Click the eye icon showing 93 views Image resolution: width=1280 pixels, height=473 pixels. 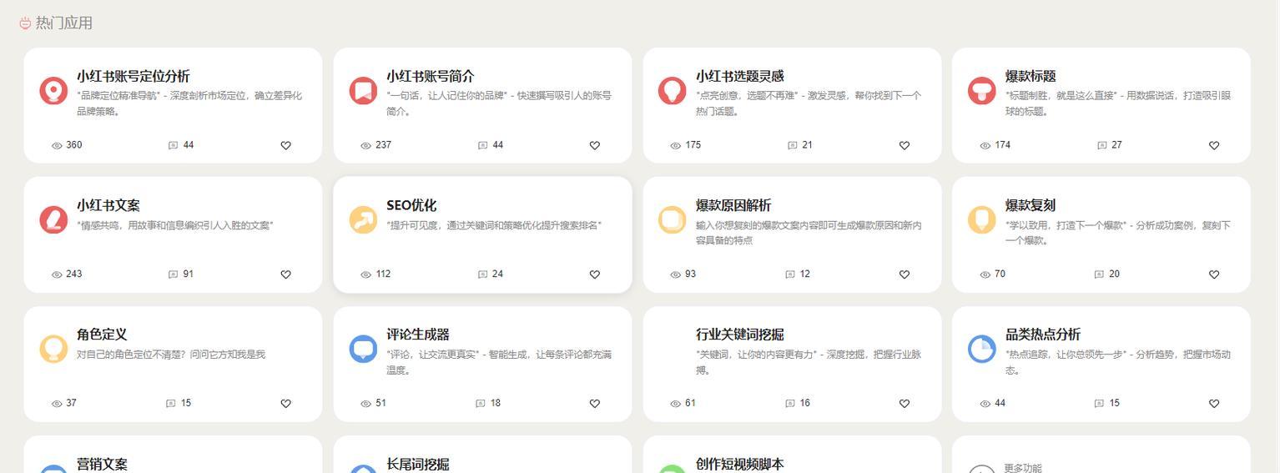(x=675, y=274)
